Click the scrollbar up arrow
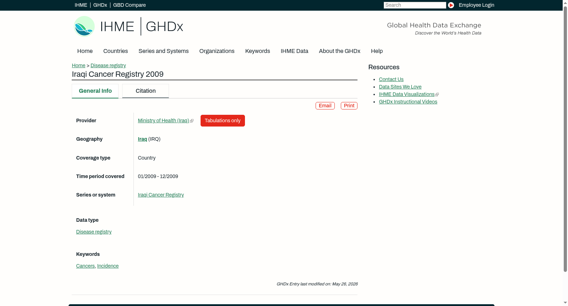The height and width of the screenshot is (306, 568). tap(565, 2)
